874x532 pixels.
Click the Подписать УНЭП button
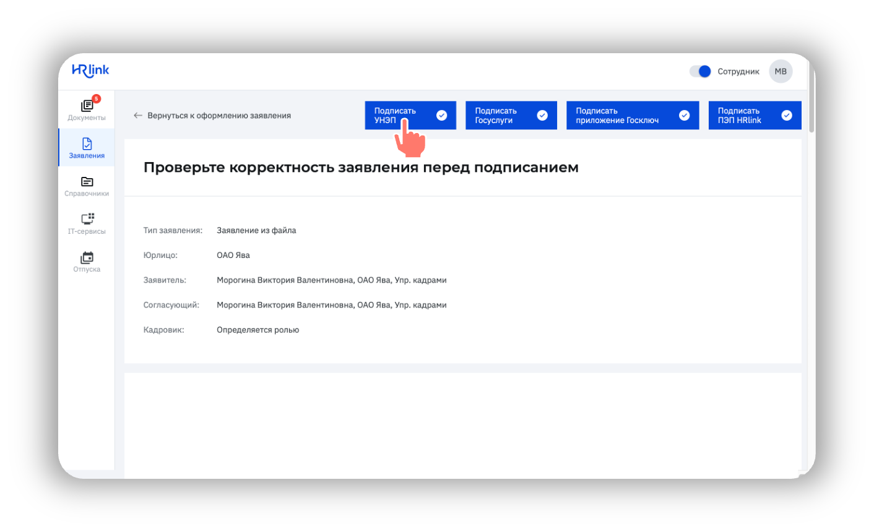[410, 116]
